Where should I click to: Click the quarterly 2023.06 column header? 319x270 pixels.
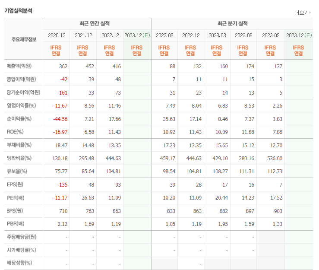(243, 35)
